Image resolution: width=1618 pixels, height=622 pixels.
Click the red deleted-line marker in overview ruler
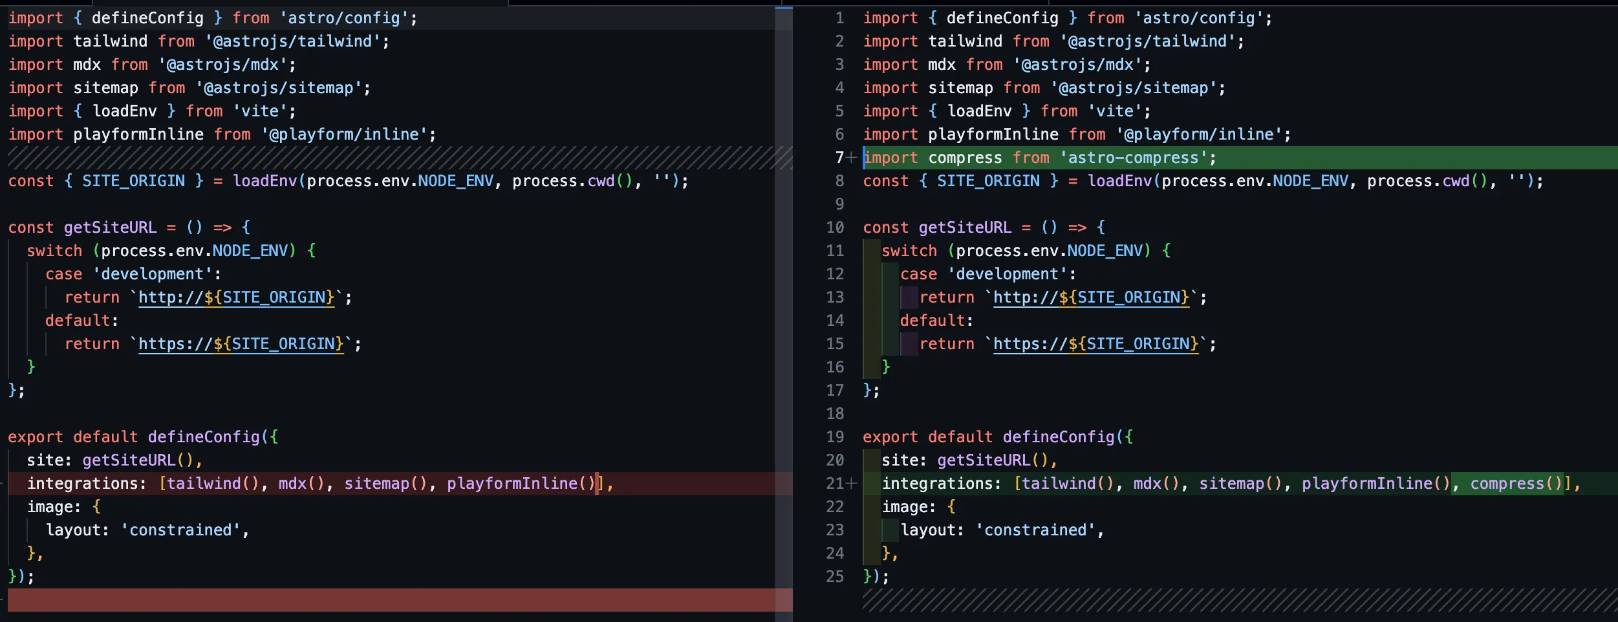784,599
